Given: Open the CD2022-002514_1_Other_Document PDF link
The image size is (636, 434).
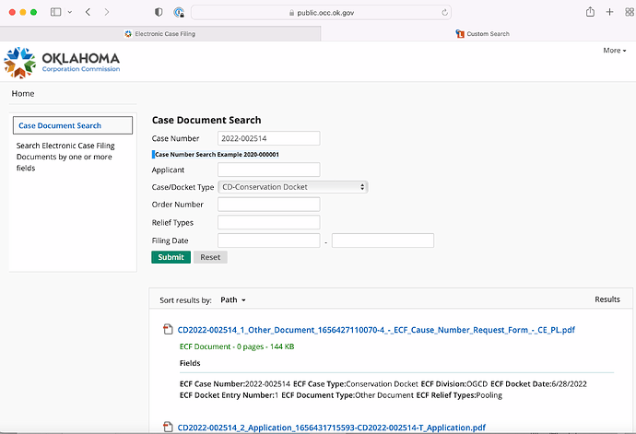Looking at the screenshot, I should coord(376,330).
